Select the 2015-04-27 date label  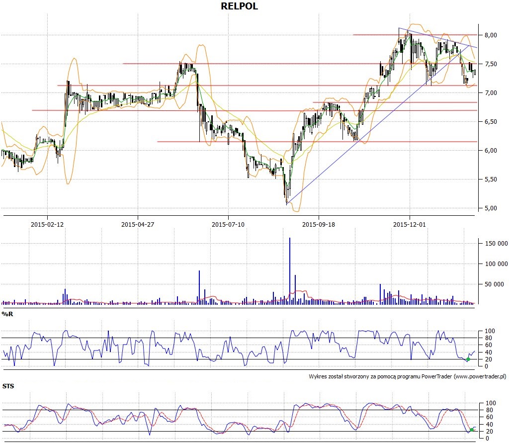coord(138,224)
